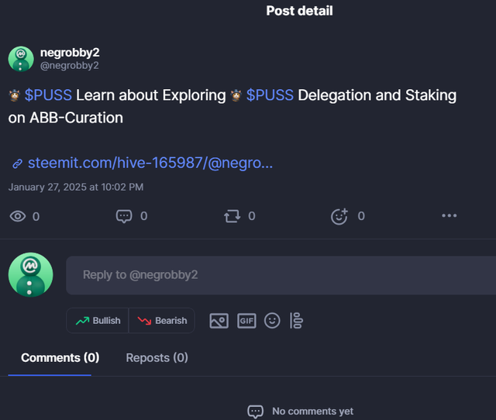Click the repost arrows icon
The height and width of the screenshot is (420, 496).
232,216
